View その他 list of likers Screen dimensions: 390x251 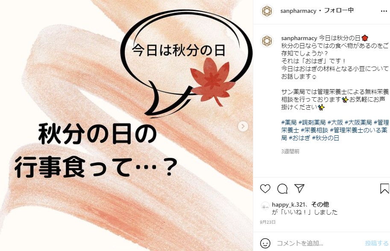point(320,204)
